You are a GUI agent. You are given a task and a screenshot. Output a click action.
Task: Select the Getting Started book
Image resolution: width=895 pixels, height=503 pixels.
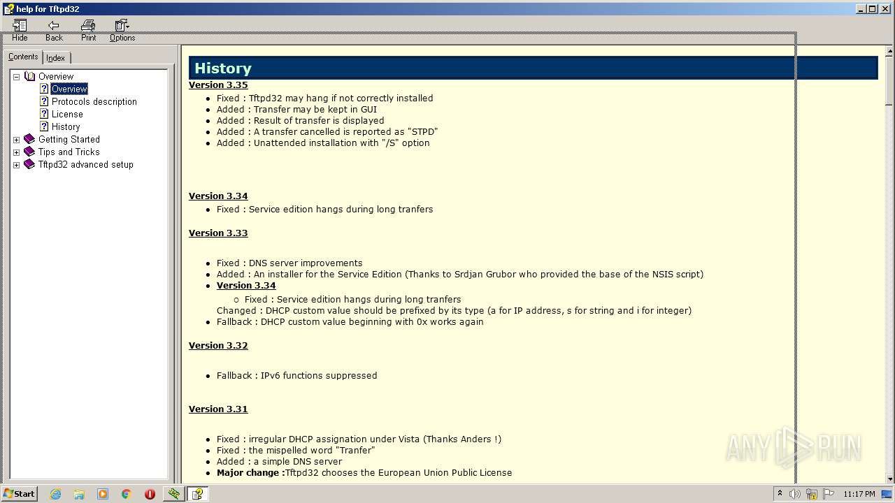69,139
